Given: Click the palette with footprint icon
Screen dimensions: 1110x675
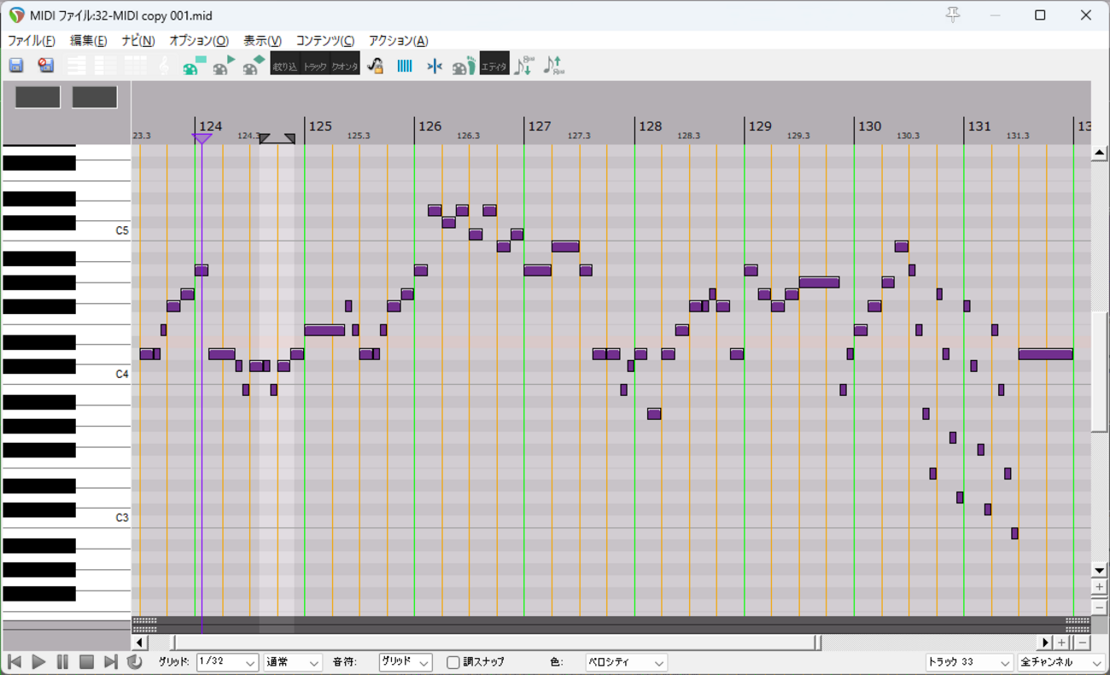Looking at the screenshot, I should tap(464, 65).
